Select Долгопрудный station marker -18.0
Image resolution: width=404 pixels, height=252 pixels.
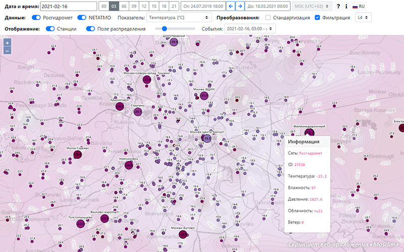[174, 42]
